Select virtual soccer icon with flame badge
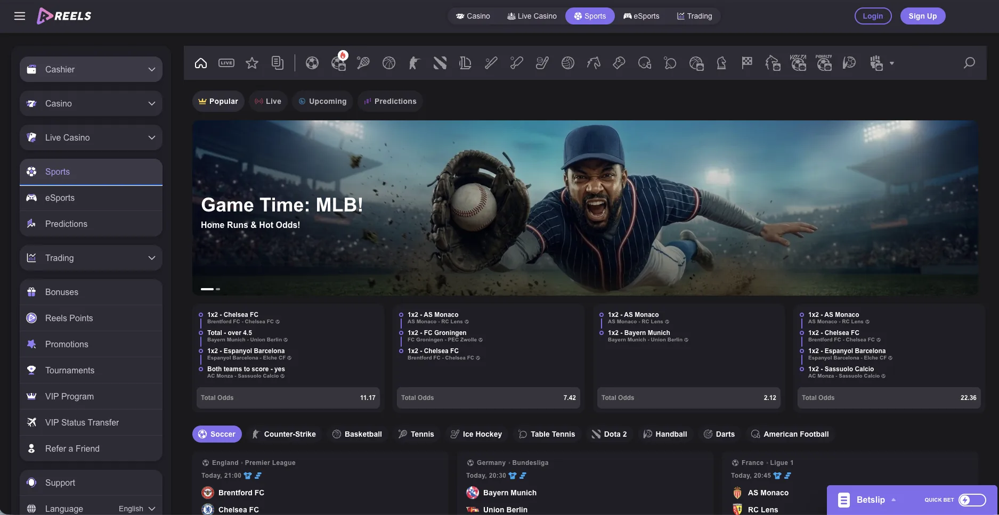 click(x=339, y=62)
